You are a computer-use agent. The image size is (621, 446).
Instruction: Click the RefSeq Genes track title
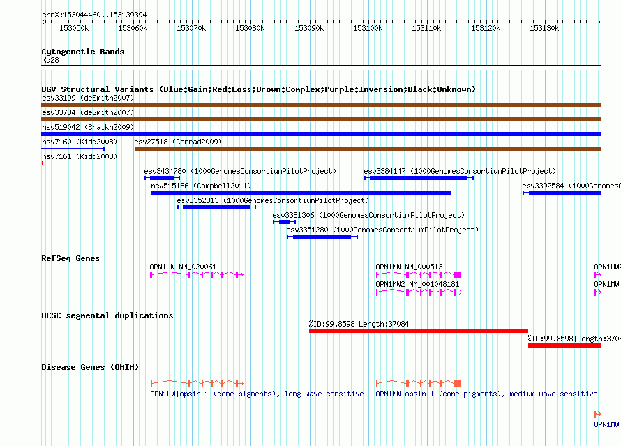70,258
